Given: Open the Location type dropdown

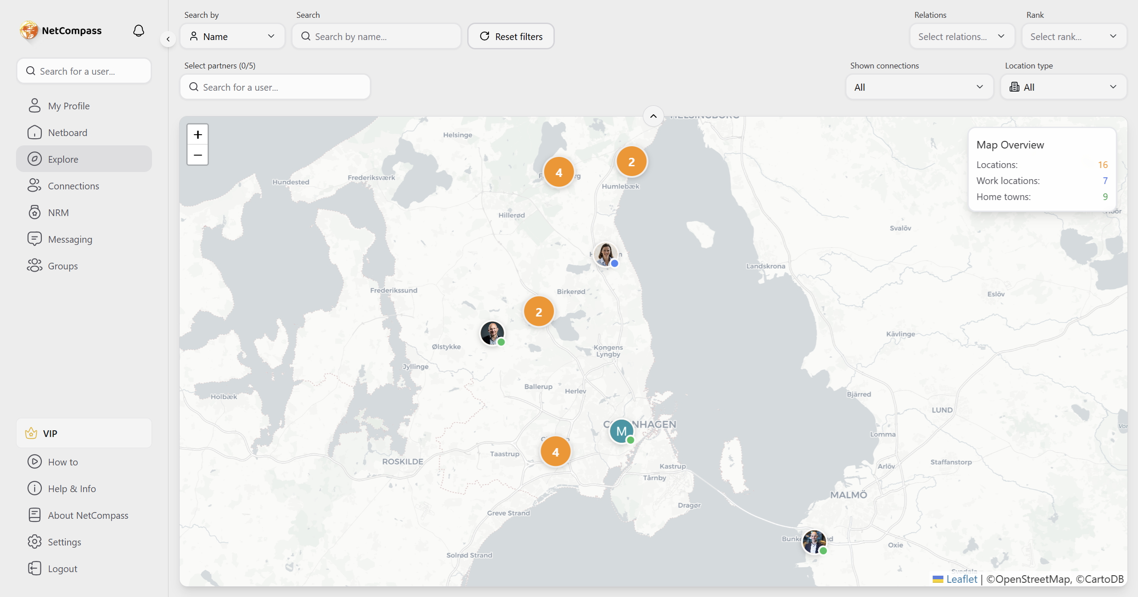Looking at the screenshot, I should pos(1063,87).
